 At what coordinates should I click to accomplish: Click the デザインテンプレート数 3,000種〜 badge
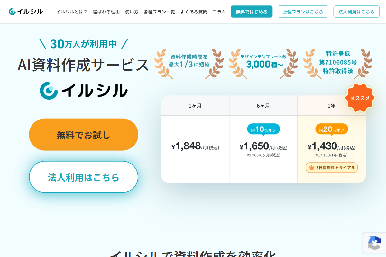[x=263, y=64]
